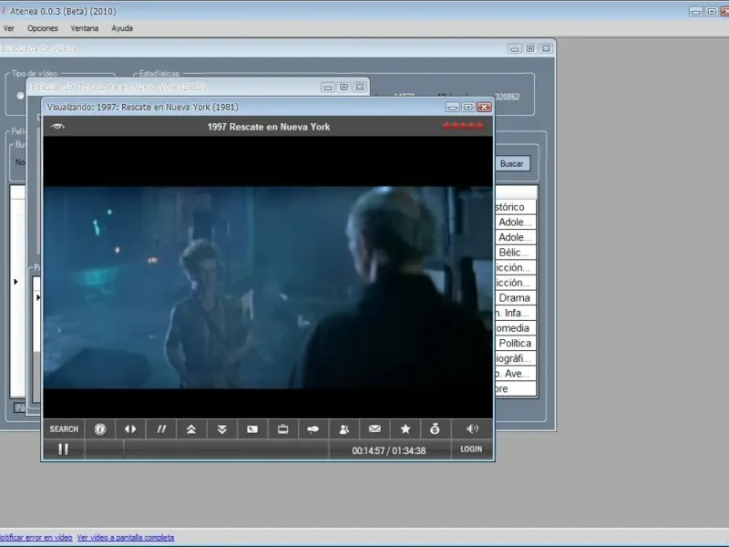
Task: Click the screen/picture icon in player toolbar
Action: (252, 428)
